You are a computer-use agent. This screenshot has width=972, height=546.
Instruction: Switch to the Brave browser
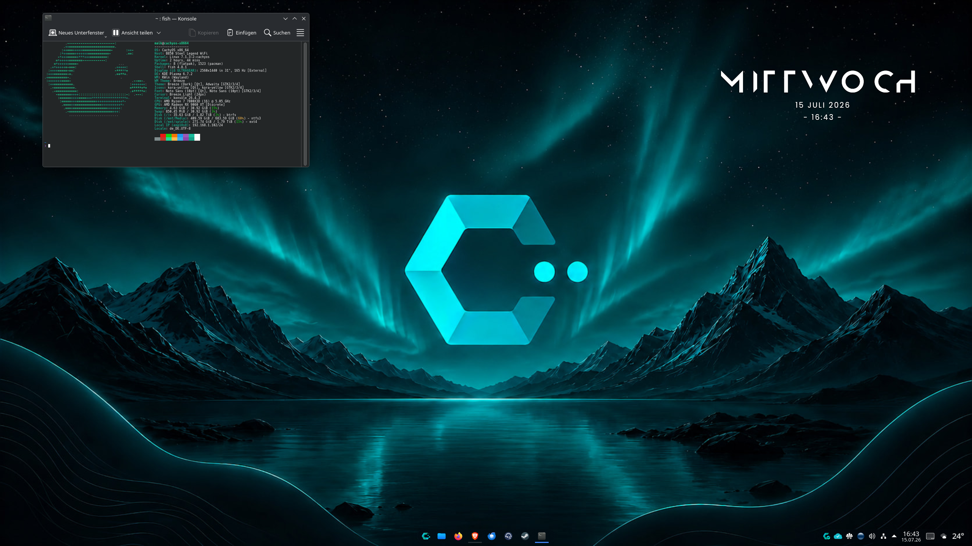click(x=475, y=536)
